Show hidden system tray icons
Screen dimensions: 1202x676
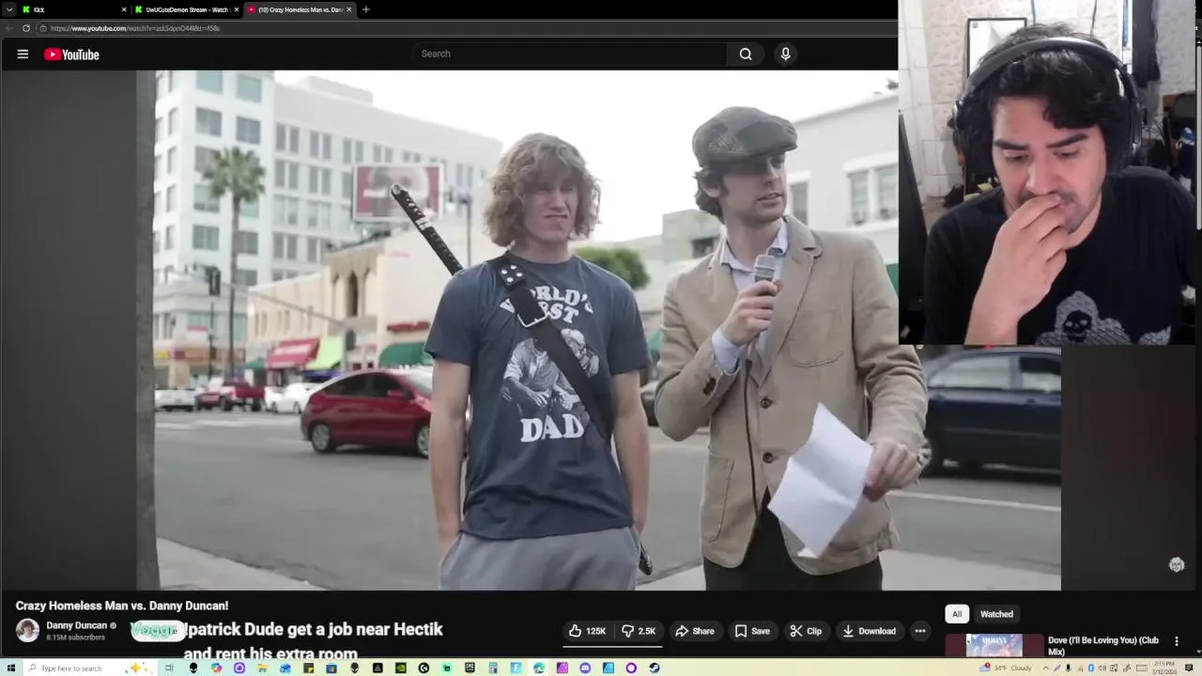(x=1045, y=668)
